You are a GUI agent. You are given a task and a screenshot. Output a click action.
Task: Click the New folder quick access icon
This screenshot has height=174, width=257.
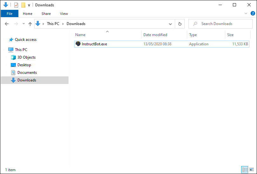(23, 5)
